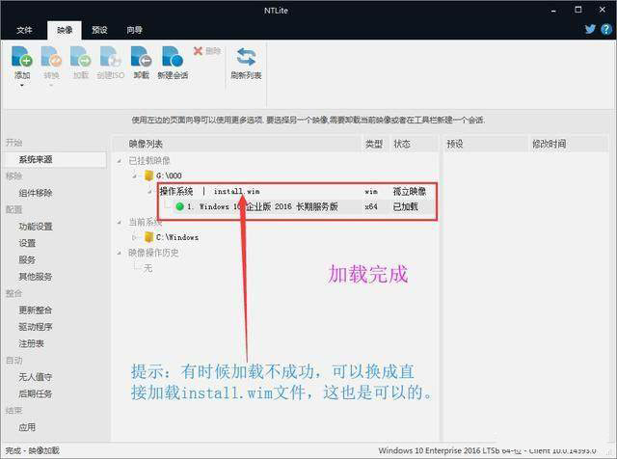Open 驱动程序 page in sidebar
This screenshot has width=617, height=459.
(x=36, y=327)
